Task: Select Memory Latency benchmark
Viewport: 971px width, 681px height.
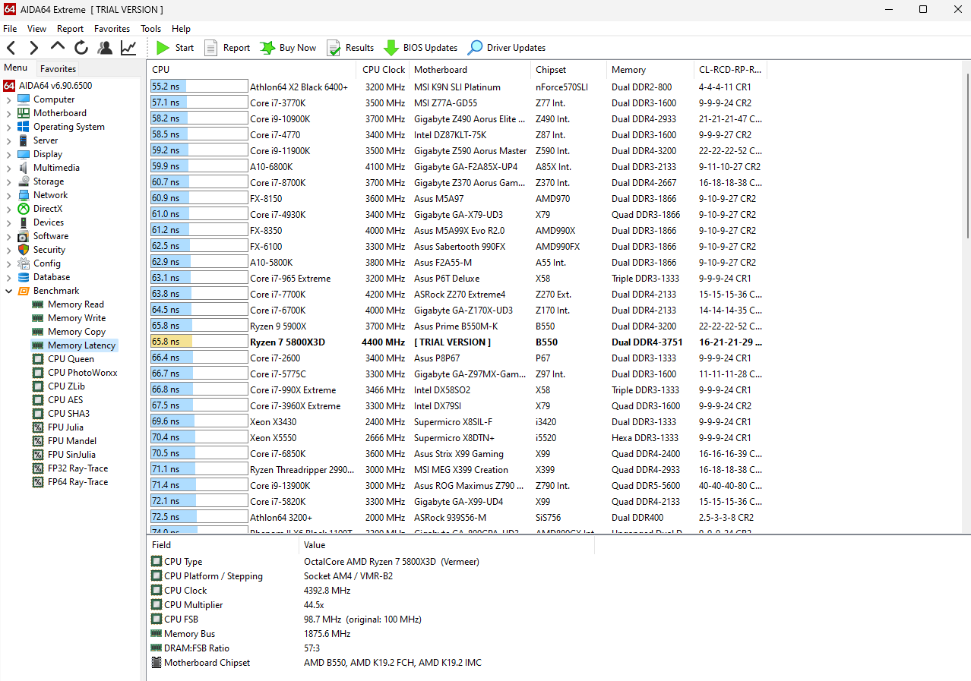Action: point(74,345)
